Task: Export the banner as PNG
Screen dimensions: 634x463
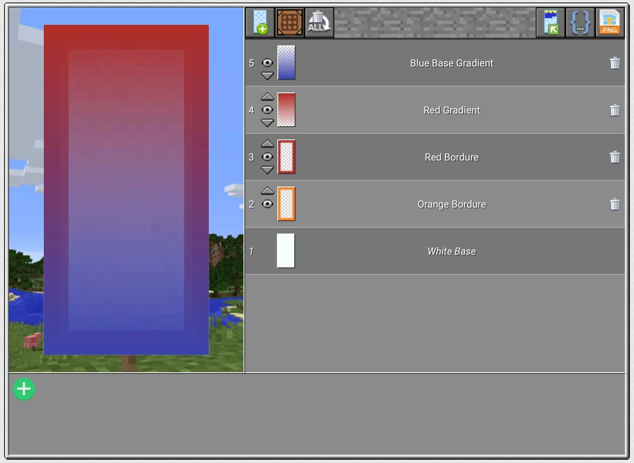Action: [610, 22]
